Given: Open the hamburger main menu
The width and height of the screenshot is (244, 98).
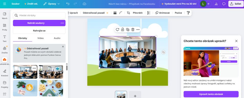Looking at the screenshot, I should point(5,4).
